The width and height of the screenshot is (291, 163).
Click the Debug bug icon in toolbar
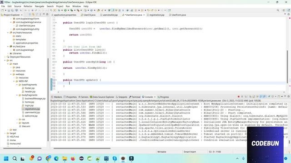click(59, 10)
